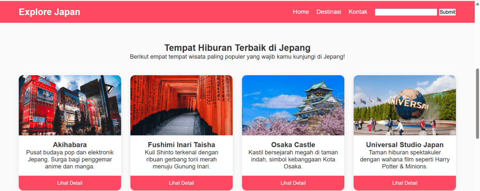Select the Fushimi Inari Taisha card title

pos(181,145)
